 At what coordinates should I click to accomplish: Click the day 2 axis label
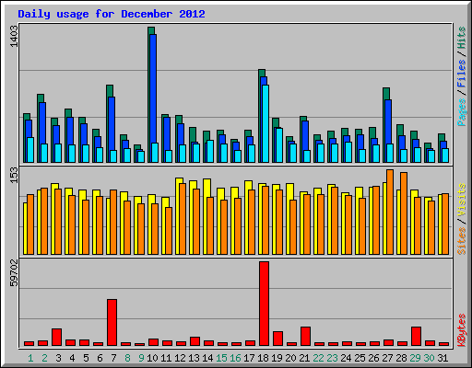point(44,358)
